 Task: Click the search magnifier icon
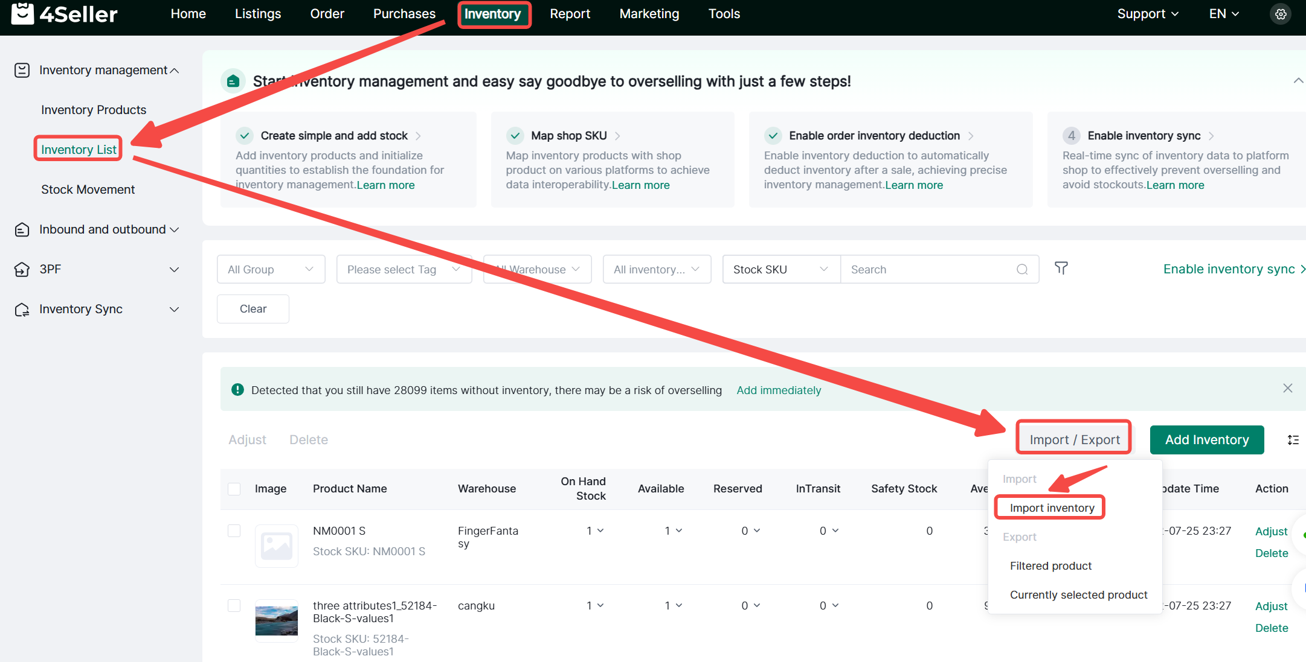(1021, 269)
